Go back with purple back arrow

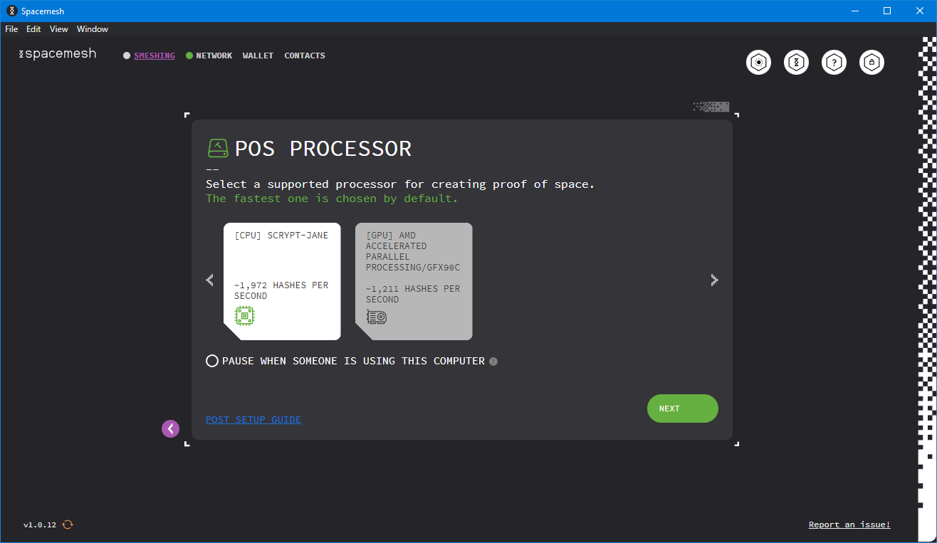[170, 428]
